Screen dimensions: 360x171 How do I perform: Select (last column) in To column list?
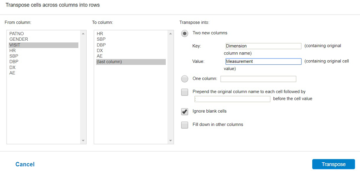tap(109, 62)
